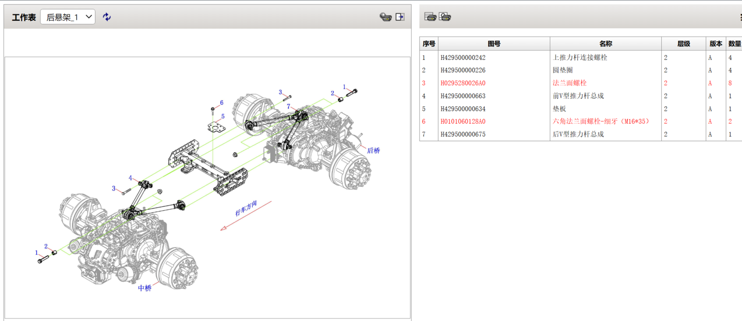Click the print list with image icon
Image resolution: width=742 pixels, height=321 pixels.
[x=445, y=17]
